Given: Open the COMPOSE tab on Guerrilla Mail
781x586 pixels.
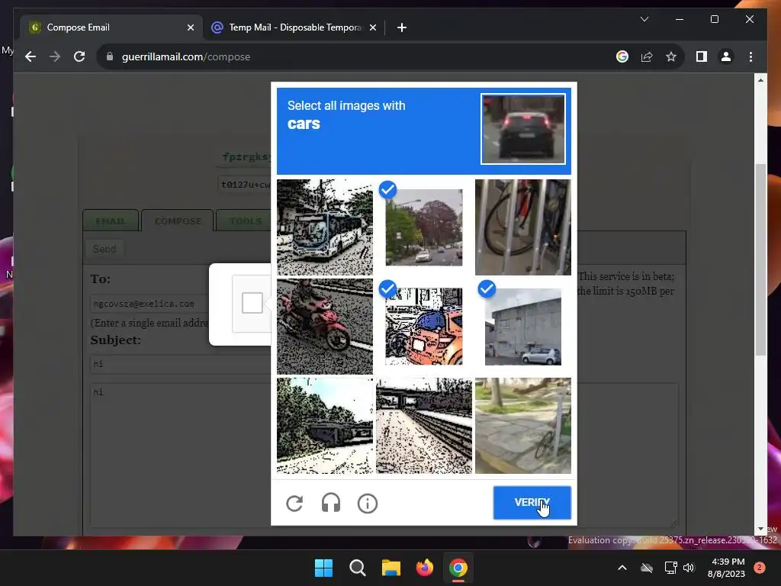Looking at the screenshot, I should point(178,221).
